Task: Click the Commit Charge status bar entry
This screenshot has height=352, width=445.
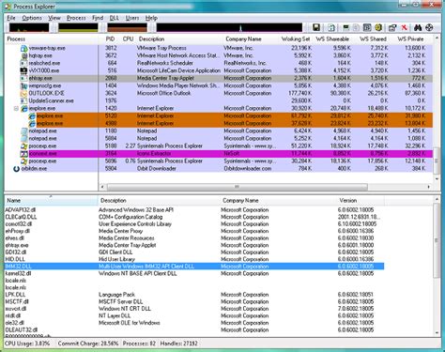Action: 88,344
